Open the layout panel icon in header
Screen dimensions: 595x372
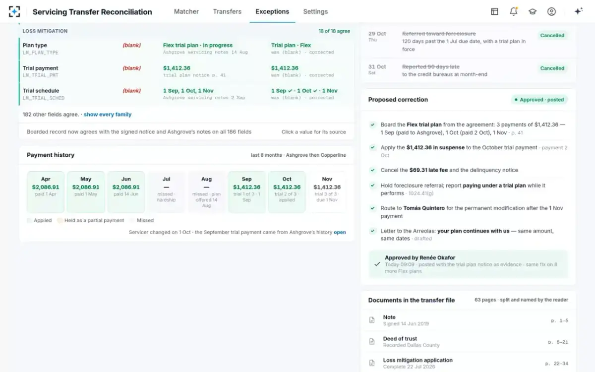(494, 11)
